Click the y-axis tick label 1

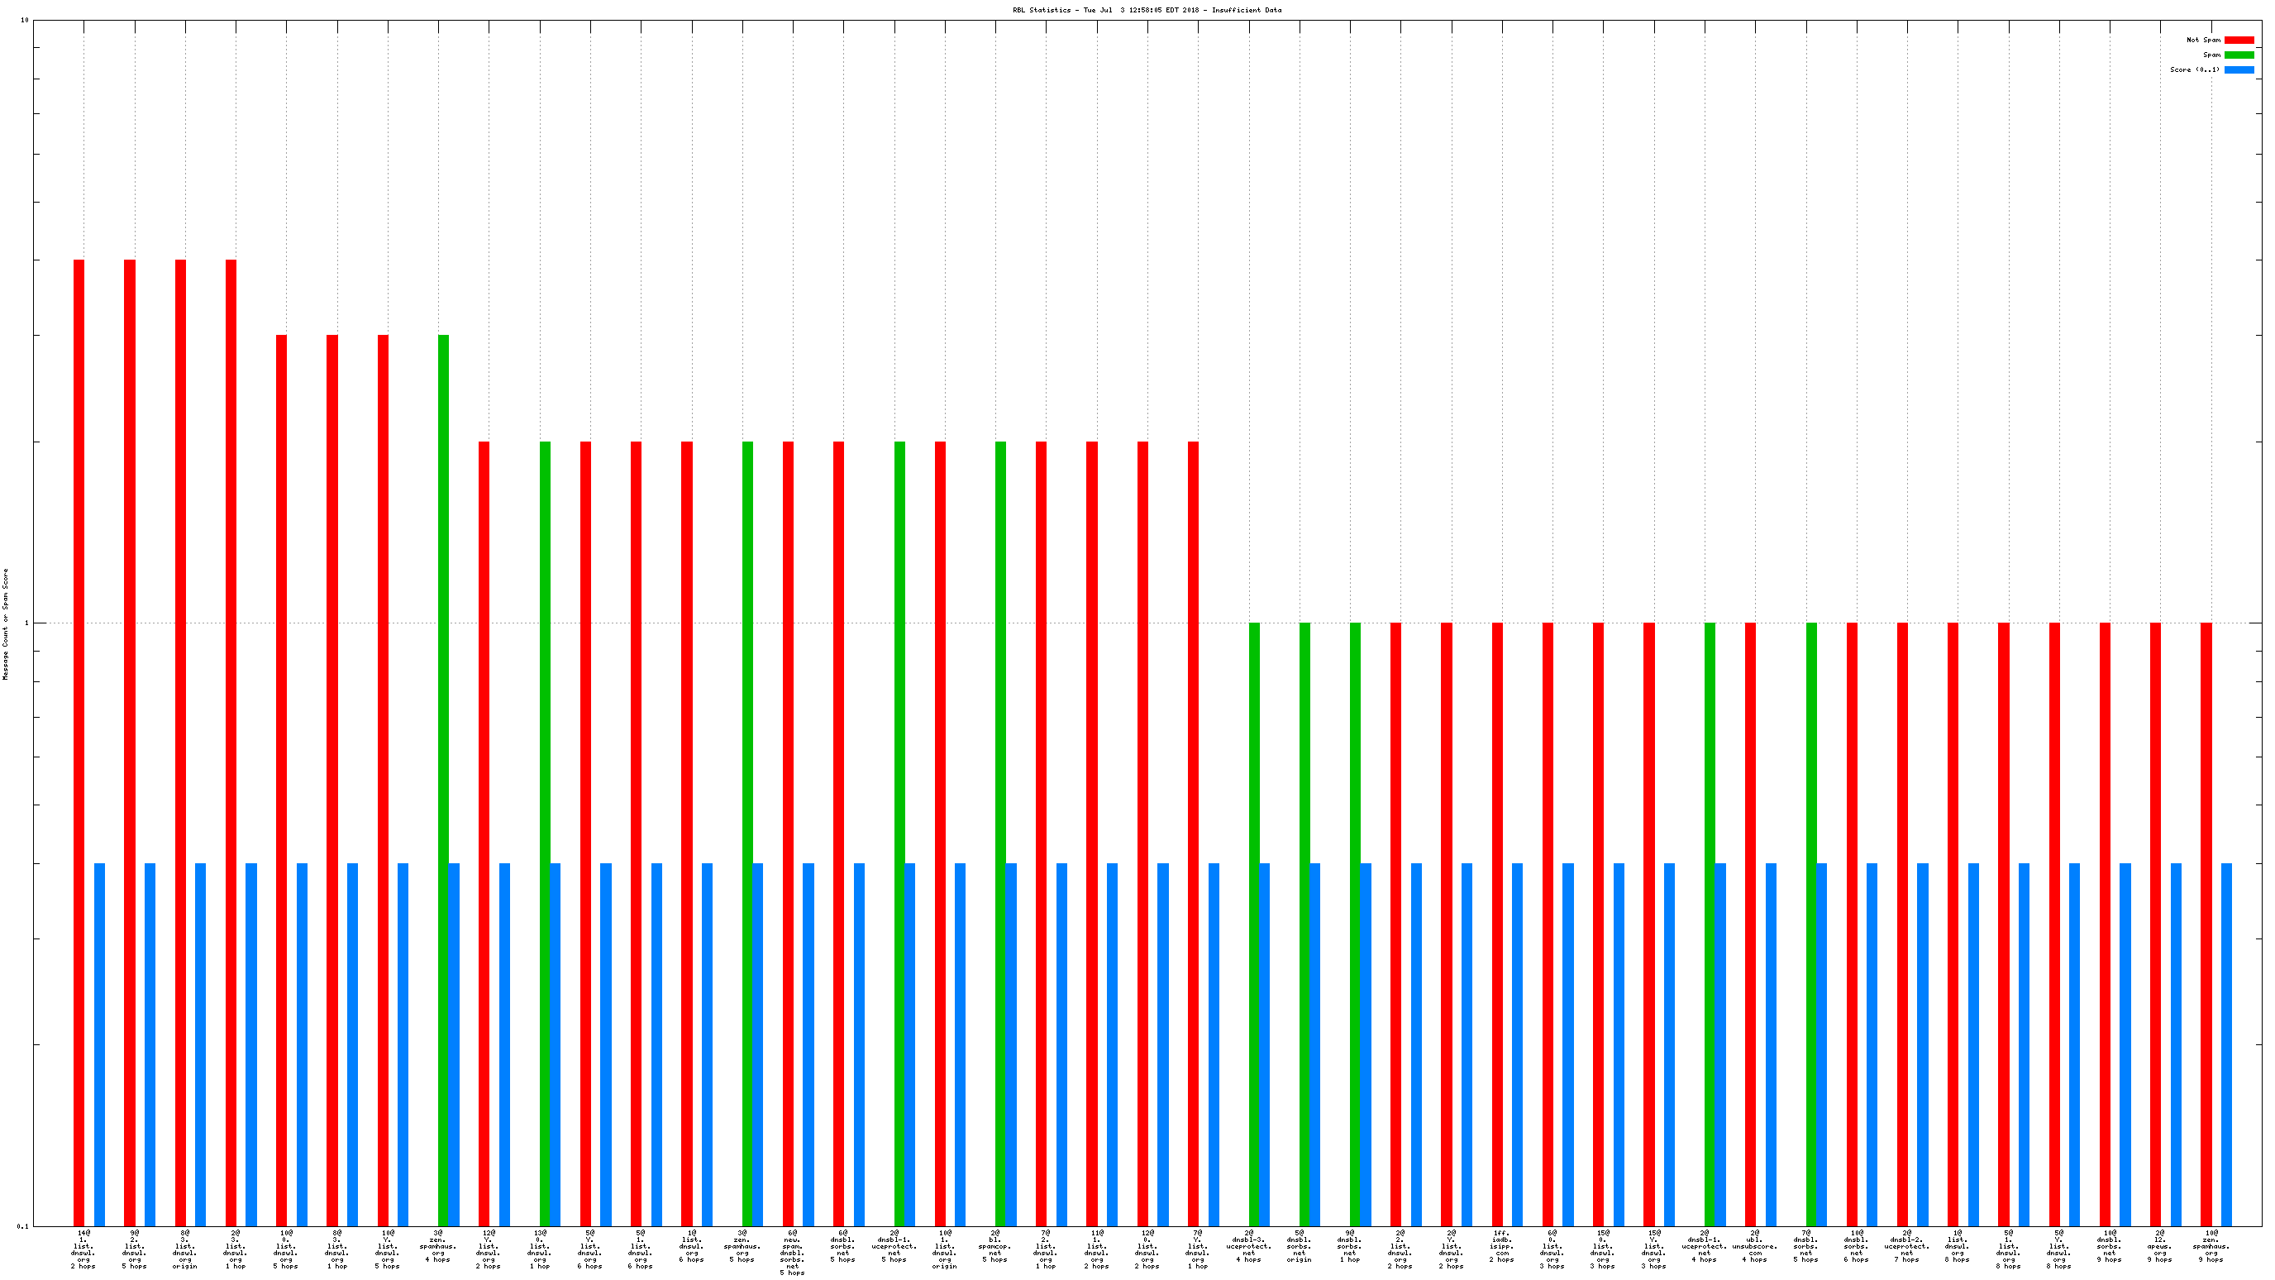[x=26, y=623]
